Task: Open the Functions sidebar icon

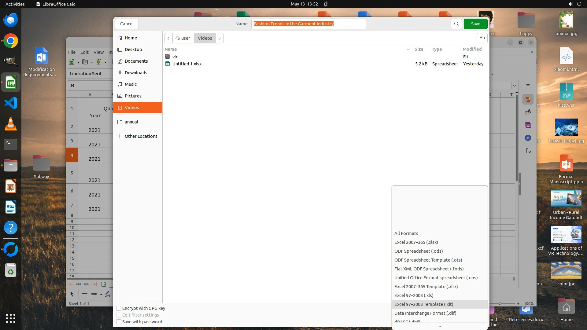Action: tap(528, 151)
